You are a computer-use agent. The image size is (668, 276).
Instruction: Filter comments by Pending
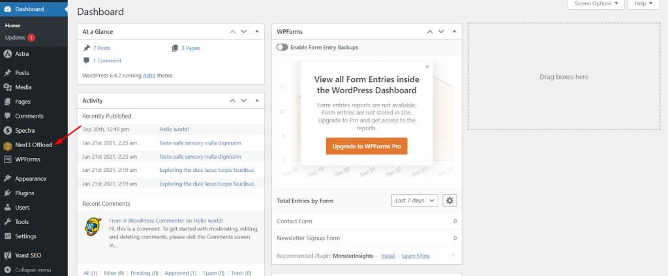point(144,273)
